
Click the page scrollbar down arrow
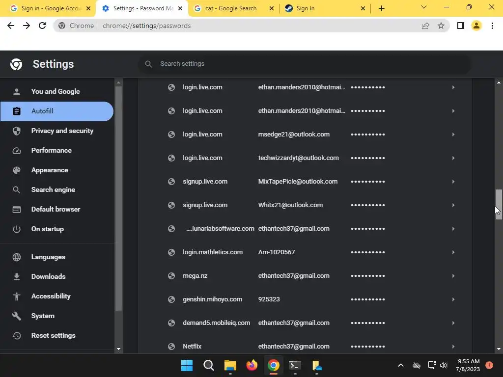click(499, 349)
